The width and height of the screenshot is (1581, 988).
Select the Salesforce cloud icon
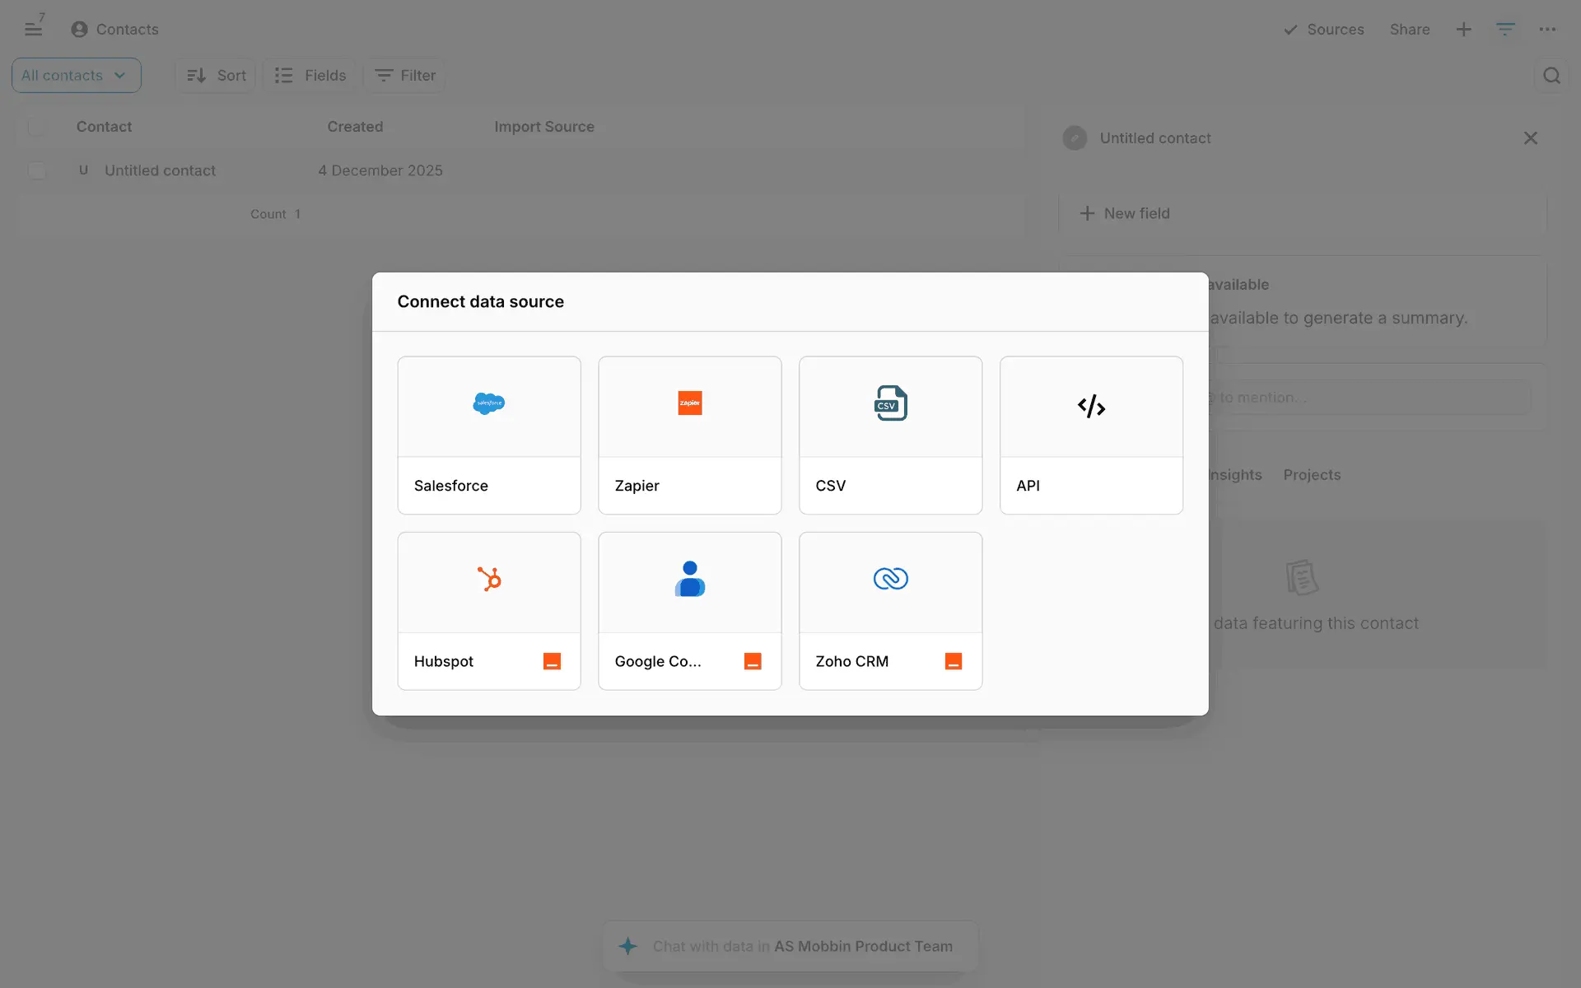click(x=488, y=403)
